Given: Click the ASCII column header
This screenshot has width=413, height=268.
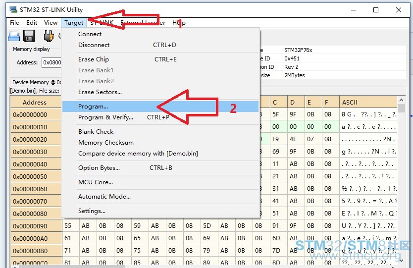Looking at the screenshot, I should [368, 102].
